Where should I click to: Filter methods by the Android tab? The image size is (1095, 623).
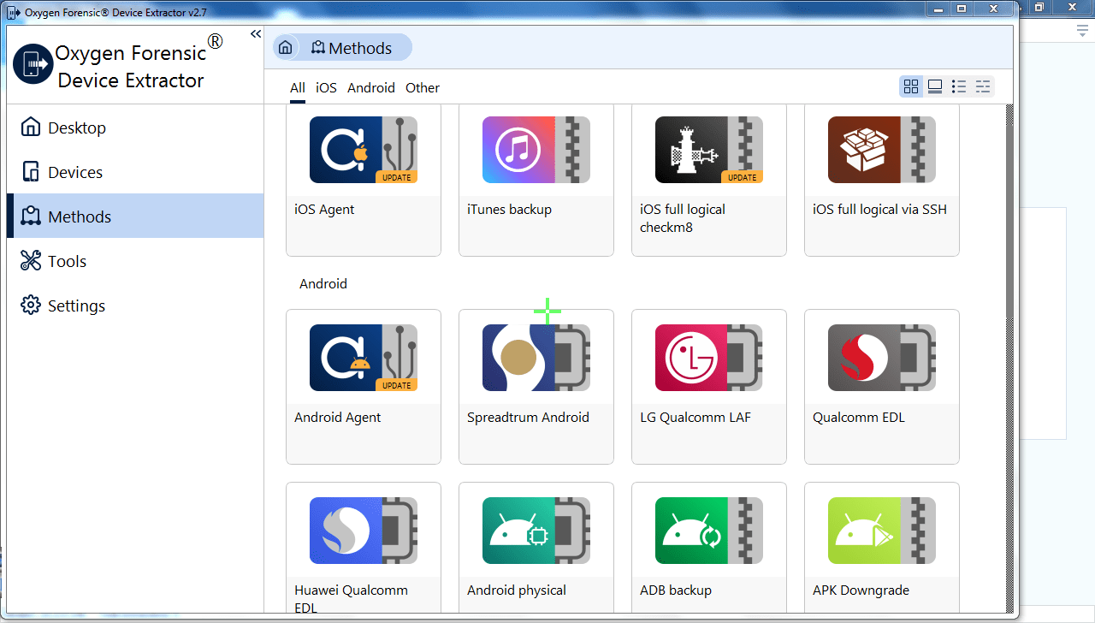(371, 88)
